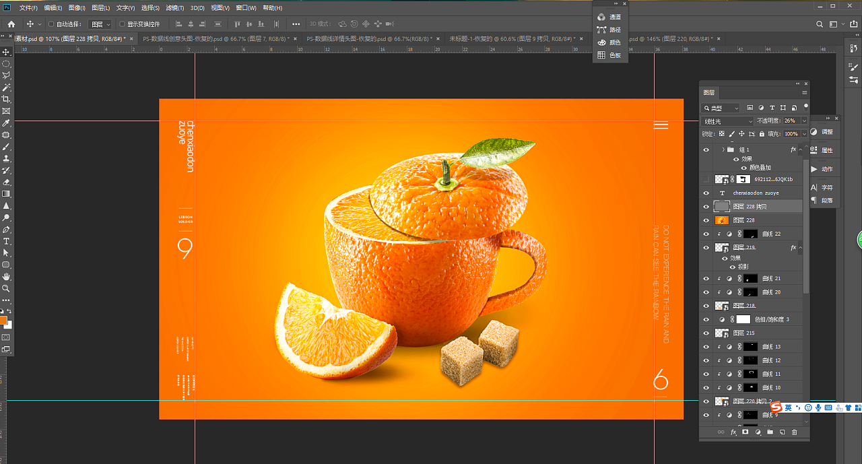Select the Eyedropper tool
Viewport: 862px width, 464px height.
click(6, 123)
